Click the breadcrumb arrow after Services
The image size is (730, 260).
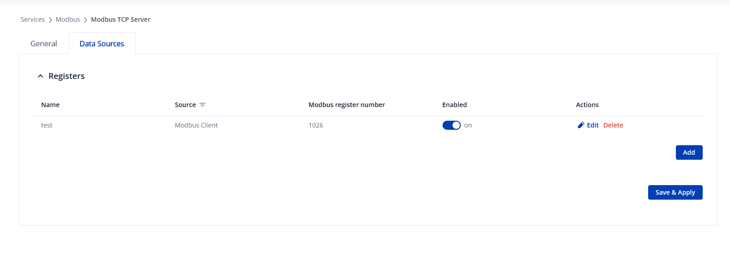[x=50, y=20]
